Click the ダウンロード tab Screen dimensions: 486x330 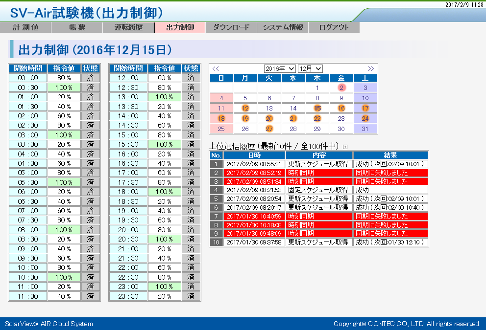pyautogui.click(x=231, y=27)
